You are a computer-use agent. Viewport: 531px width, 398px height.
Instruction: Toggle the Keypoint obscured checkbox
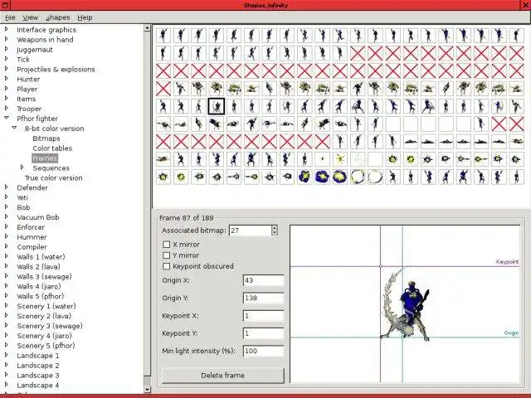[x=166, y=266]
